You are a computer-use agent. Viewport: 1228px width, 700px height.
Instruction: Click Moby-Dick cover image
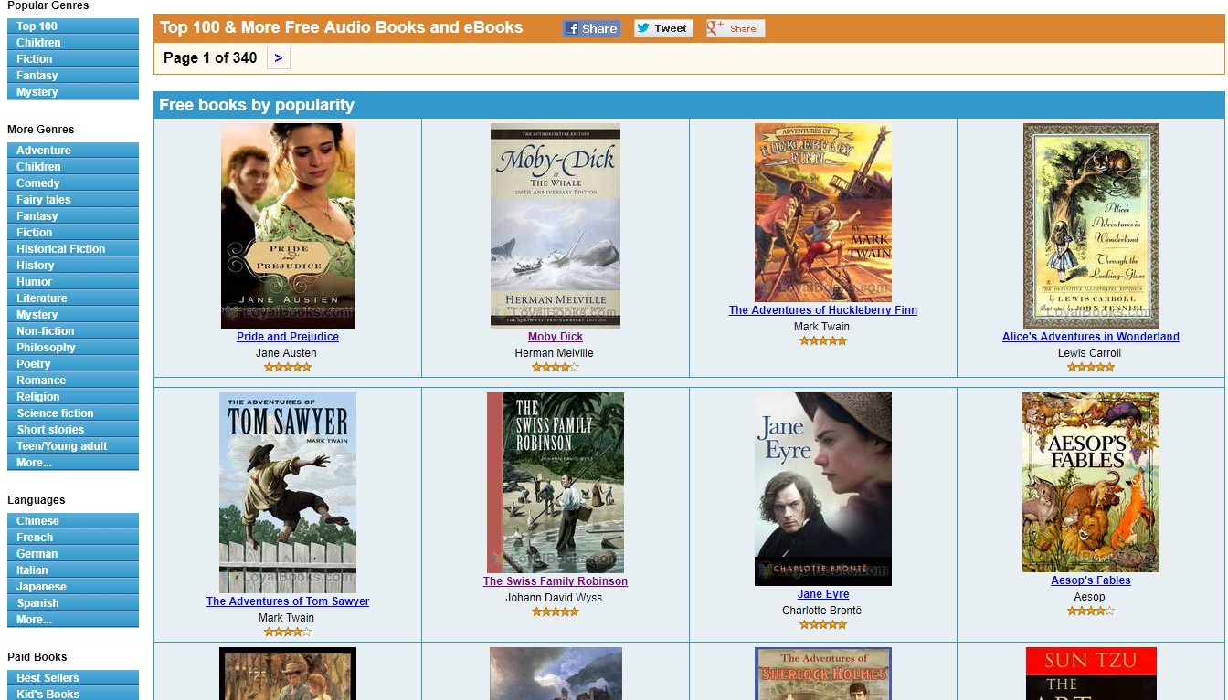556,225
